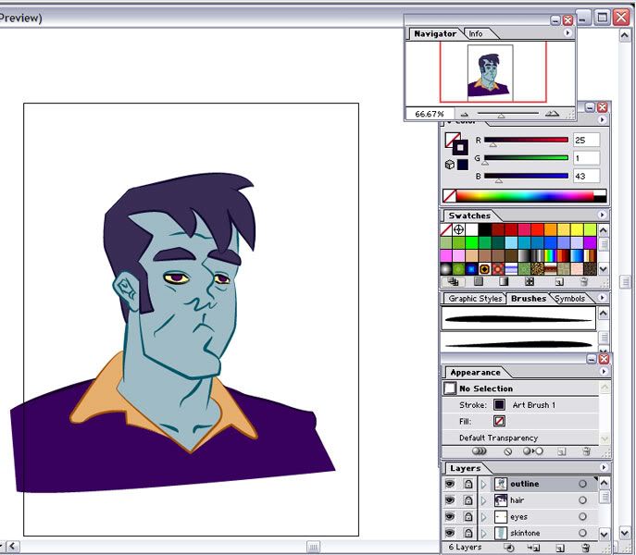Click the B value input field

586,176
